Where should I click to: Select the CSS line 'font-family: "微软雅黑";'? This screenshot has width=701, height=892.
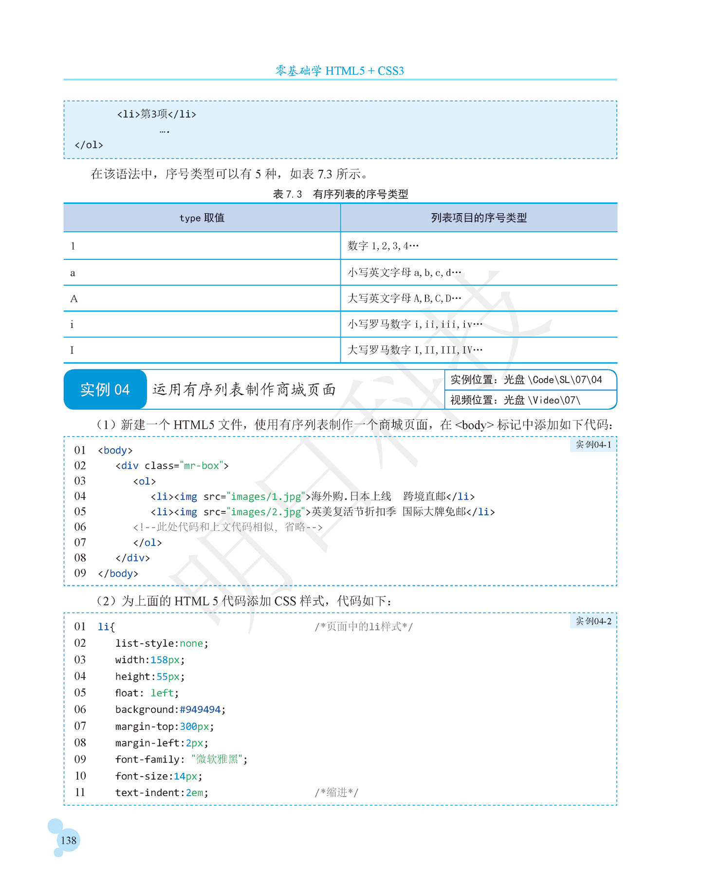[x=182, y=759]
